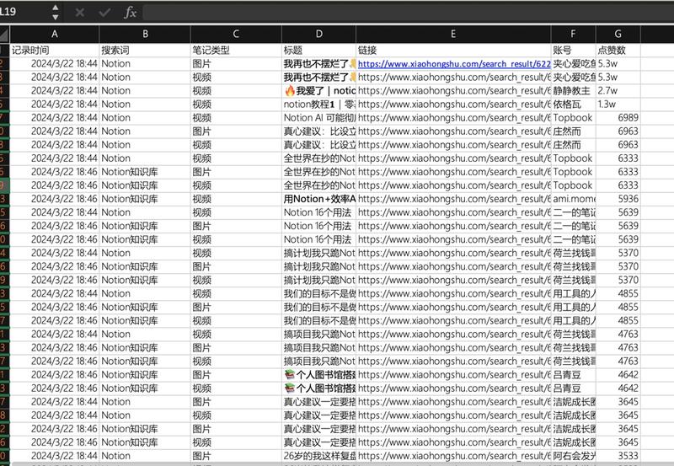Select the 3533 likes cell
The width and height of the screenshot is (674, 466).
[x=618, y=456]
